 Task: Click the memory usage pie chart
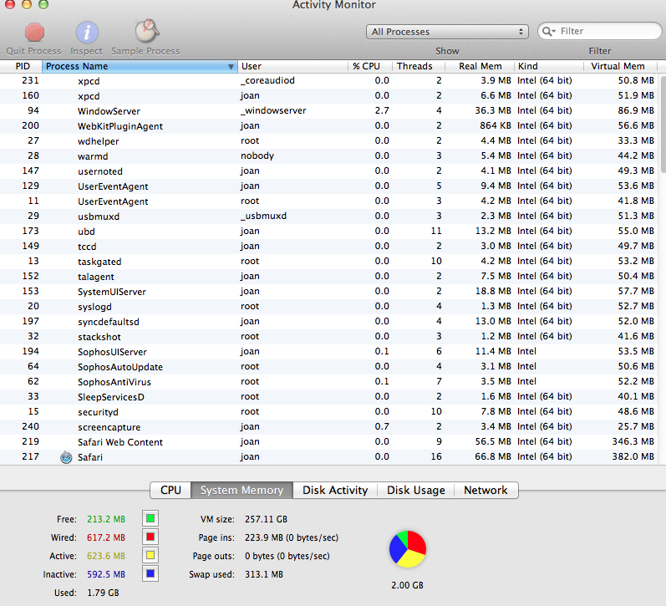(407, 549)
